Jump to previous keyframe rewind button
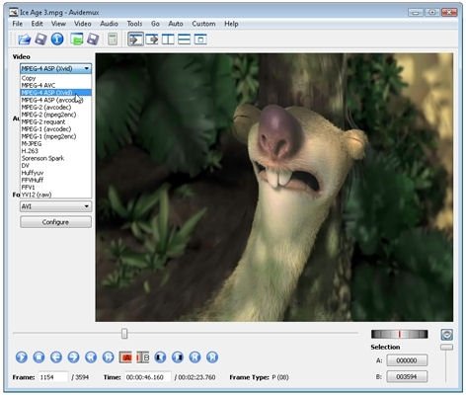 click(x=91, y=357)
